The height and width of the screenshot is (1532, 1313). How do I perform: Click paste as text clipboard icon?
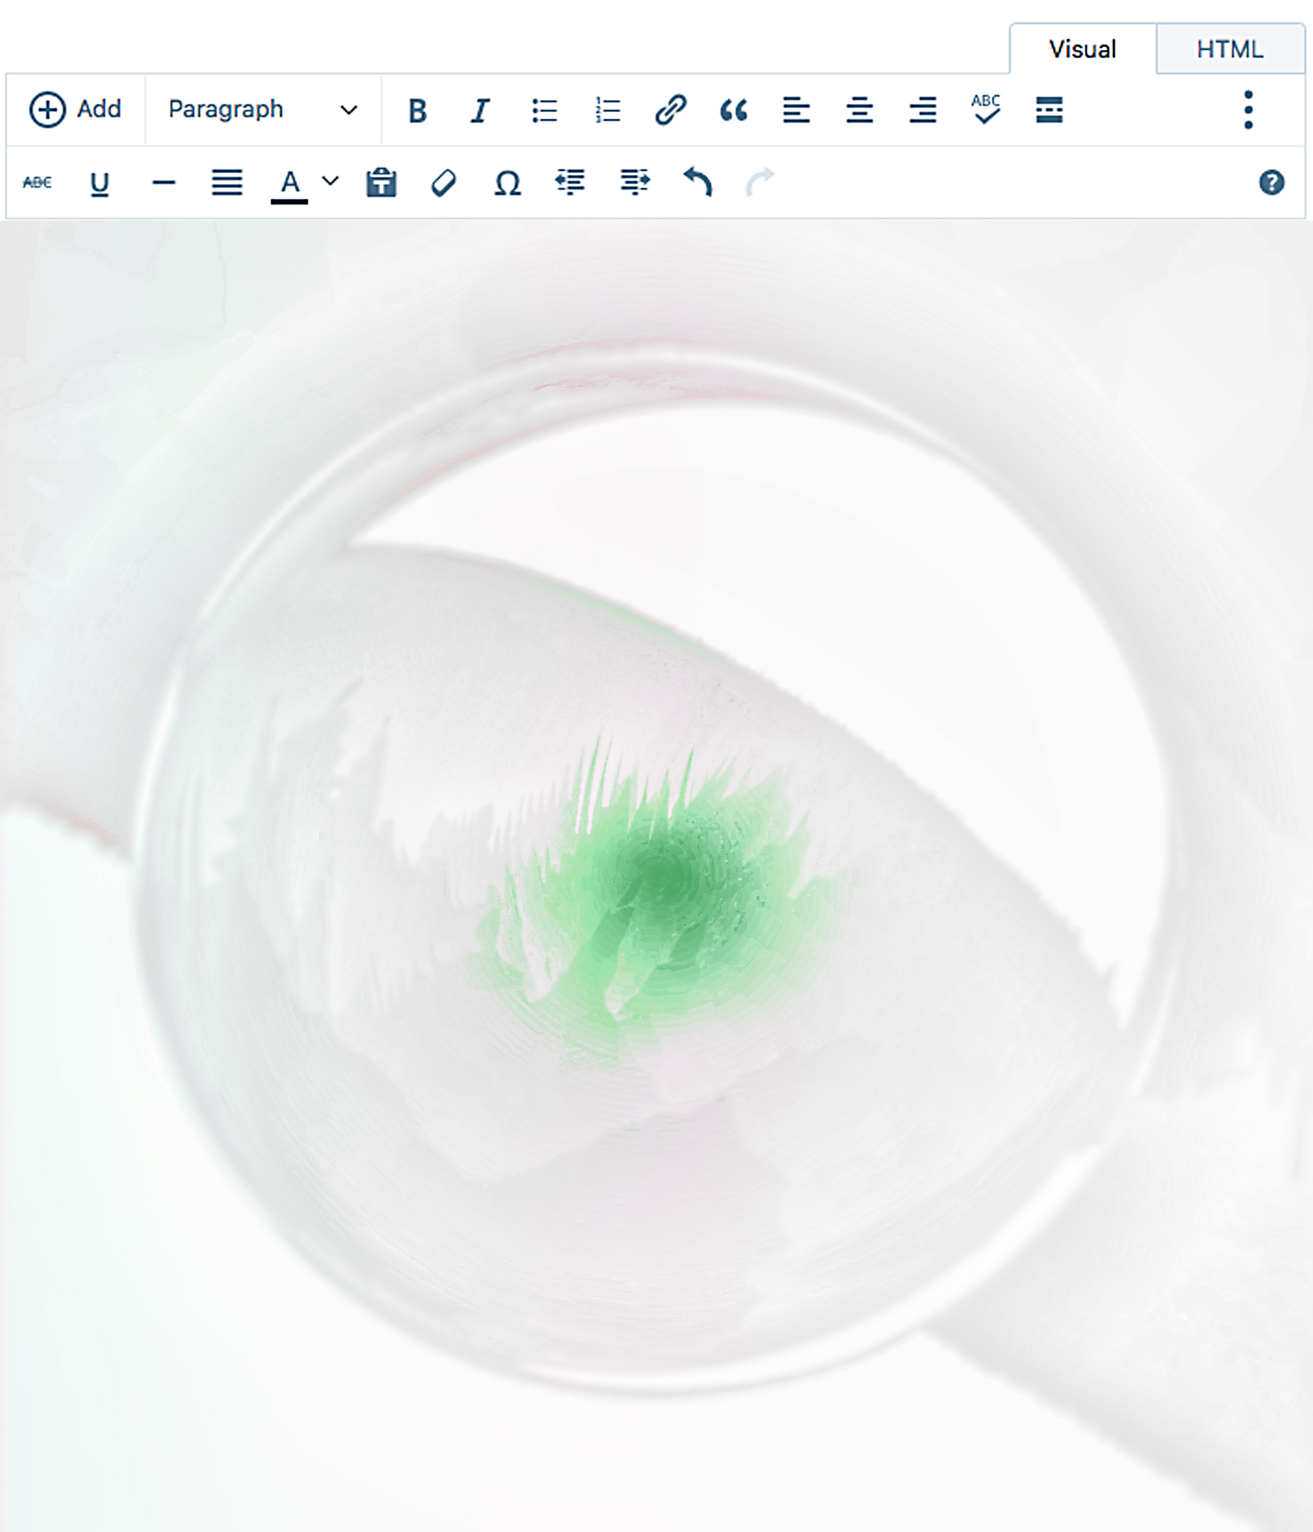(381, 183)
